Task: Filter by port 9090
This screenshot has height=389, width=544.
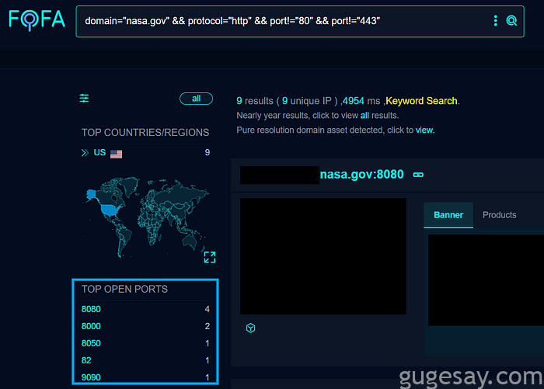Action: tap(91, 377)
